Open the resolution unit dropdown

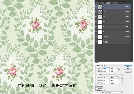click(x=114, y=83)
